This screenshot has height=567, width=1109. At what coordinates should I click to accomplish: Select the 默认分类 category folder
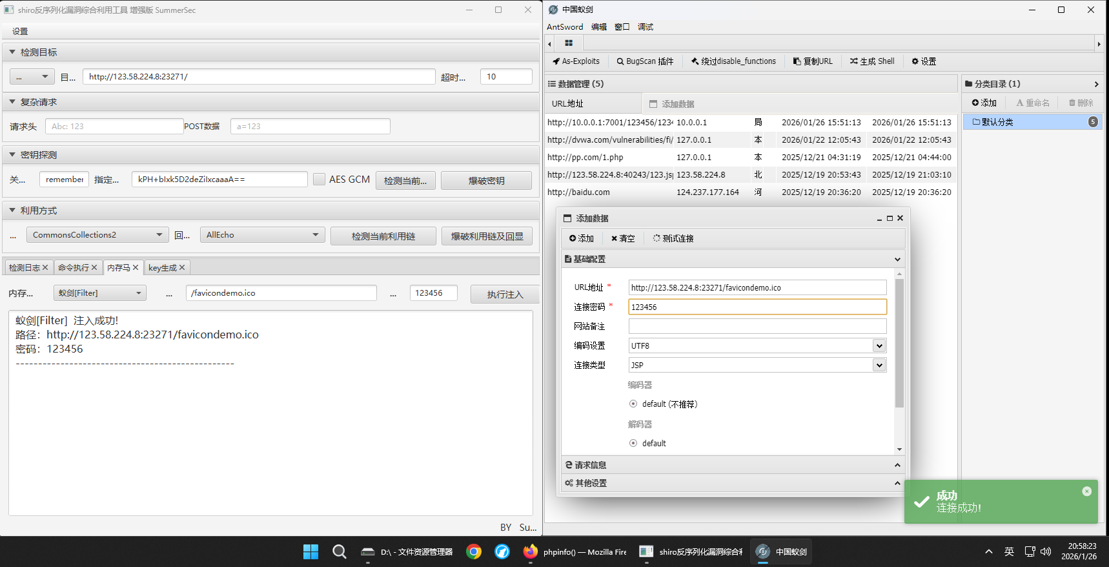[x=1032, y=122]
